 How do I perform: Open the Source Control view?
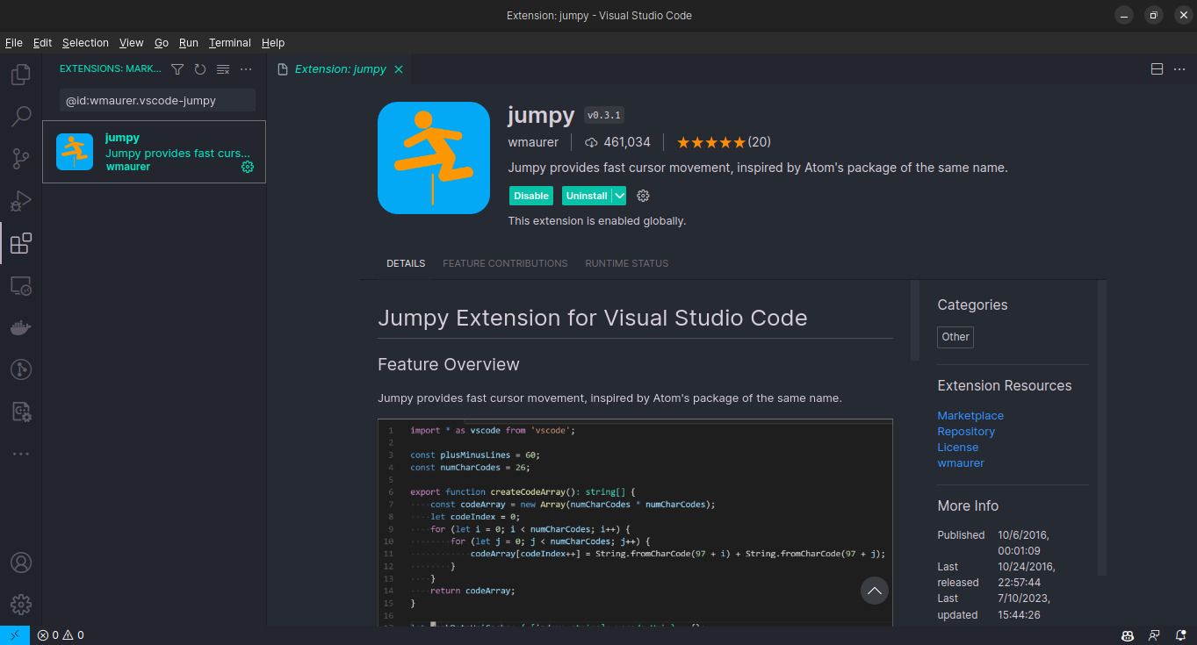click(20, 158)
